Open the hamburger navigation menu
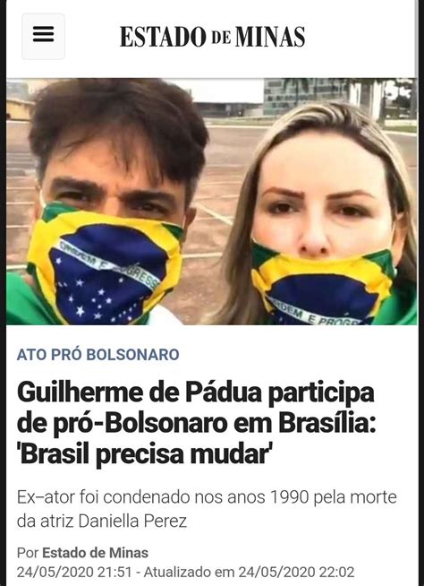The height and width of the screenshot is (586, 424). (x=43, y=36)
